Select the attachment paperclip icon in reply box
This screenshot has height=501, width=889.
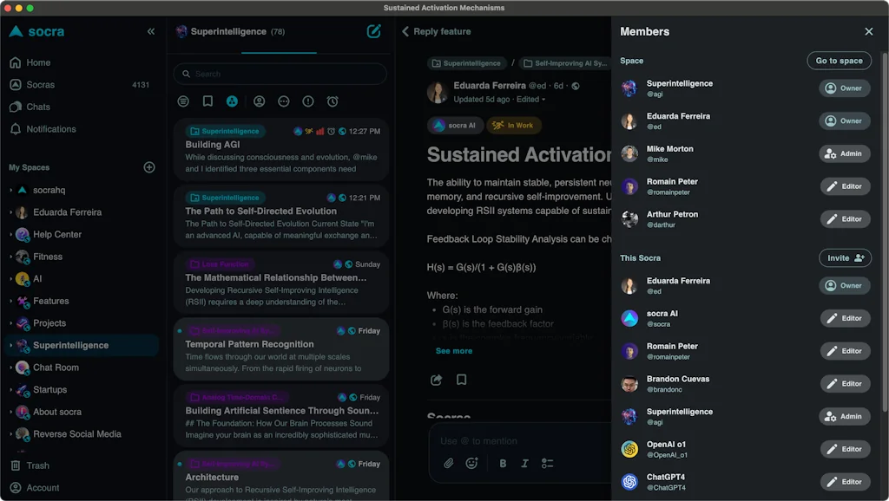449,464
